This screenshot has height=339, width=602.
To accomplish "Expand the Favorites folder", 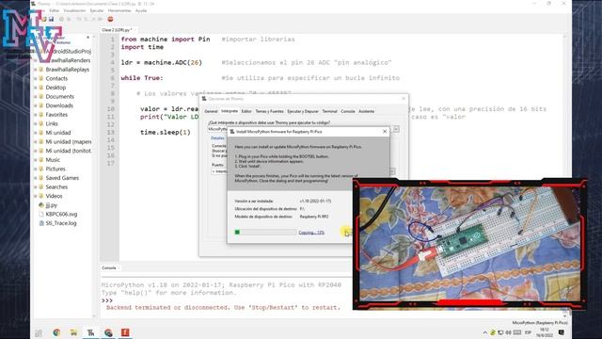I will [x=36, y=115].
